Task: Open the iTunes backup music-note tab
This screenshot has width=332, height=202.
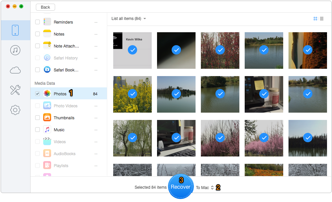Action: 15,50
